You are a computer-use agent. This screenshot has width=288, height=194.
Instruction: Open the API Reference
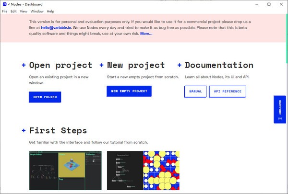coord(227,91)
